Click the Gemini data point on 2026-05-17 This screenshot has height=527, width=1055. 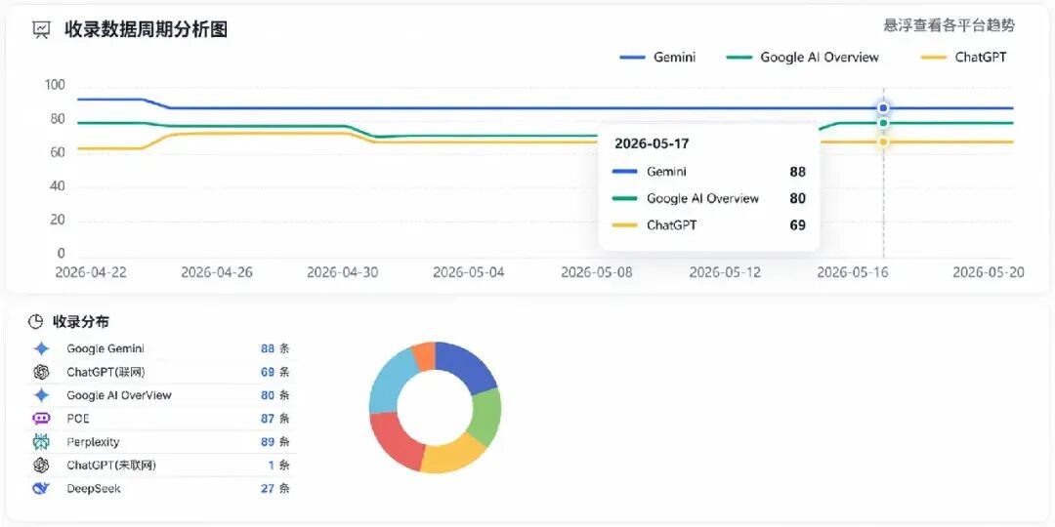pyautogui.click(x=883, y=108)
